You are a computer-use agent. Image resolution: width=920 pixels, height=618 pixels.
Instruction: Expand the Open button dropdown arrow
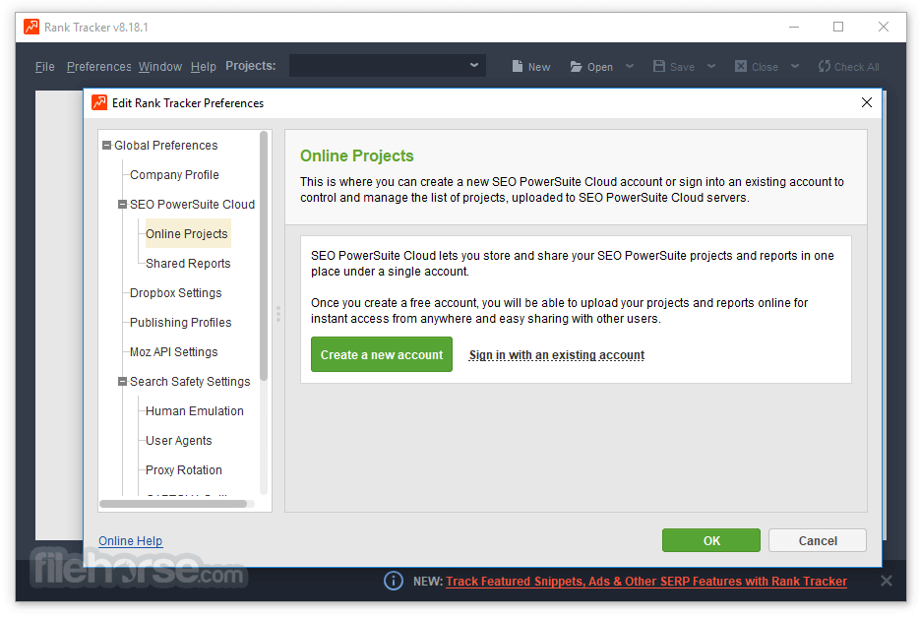pyautogui.click(x=630, y=66)
